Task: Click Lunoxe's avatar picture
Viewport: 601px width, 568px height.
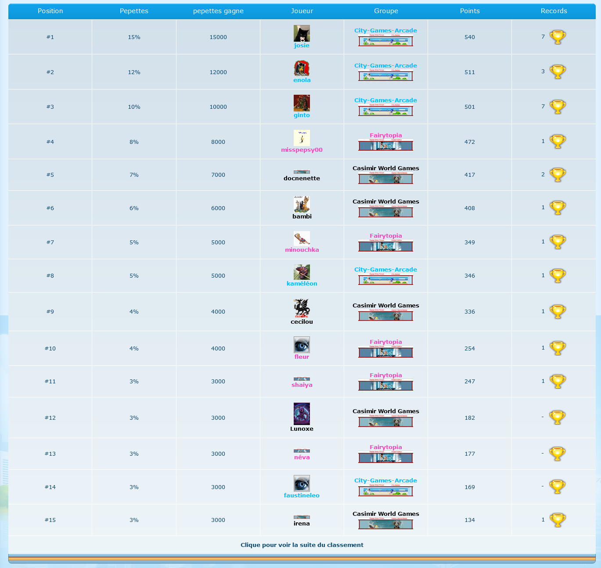Action: [302, 414]
